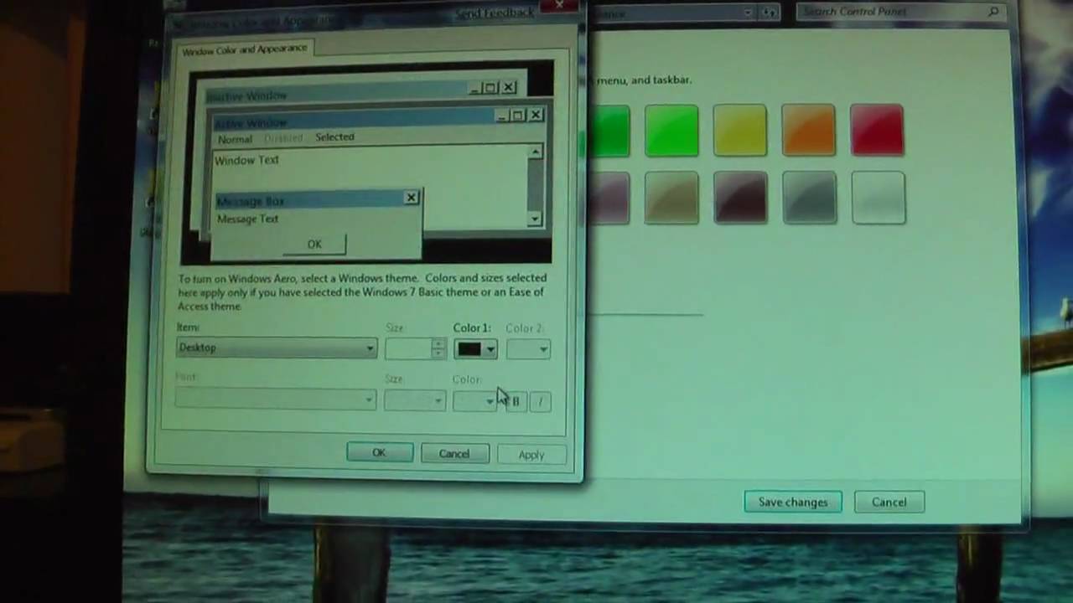Choose the red window color swatch
Screen dimensions: 1073x603
[x=877, y=131]
